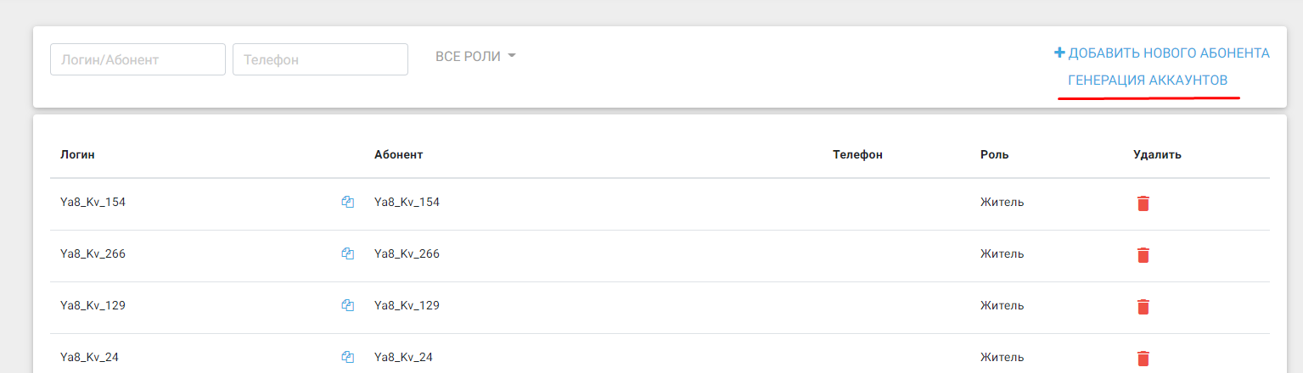Click the Логин/Абонент search field
This screenshot has width=1303, height=373.
tap(138, 59)
